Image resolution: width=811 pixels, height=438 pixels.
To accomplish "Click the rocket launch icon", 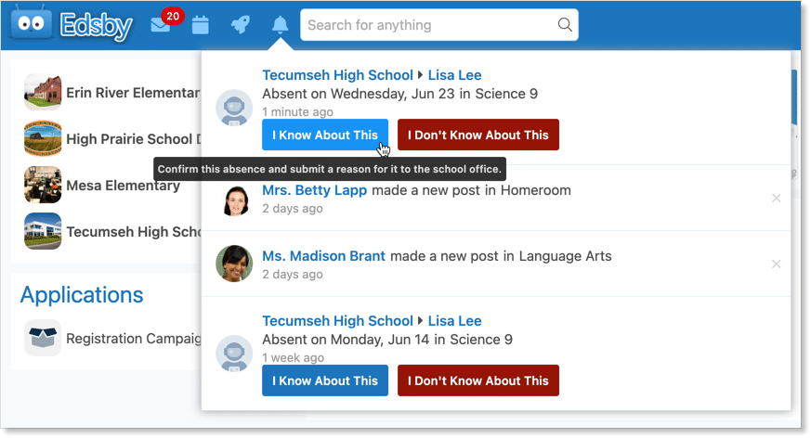I will coord(241,25).
